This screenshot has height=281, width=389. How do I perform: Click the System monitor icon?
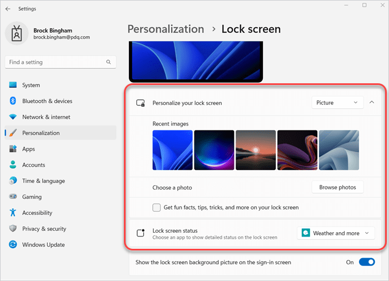pos(13,85)
